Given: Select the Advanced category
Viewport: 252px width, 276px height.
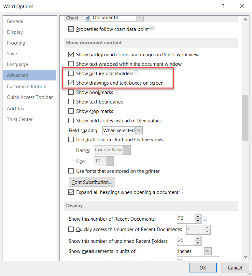Looking at the screenshot, I should (30, 75).
